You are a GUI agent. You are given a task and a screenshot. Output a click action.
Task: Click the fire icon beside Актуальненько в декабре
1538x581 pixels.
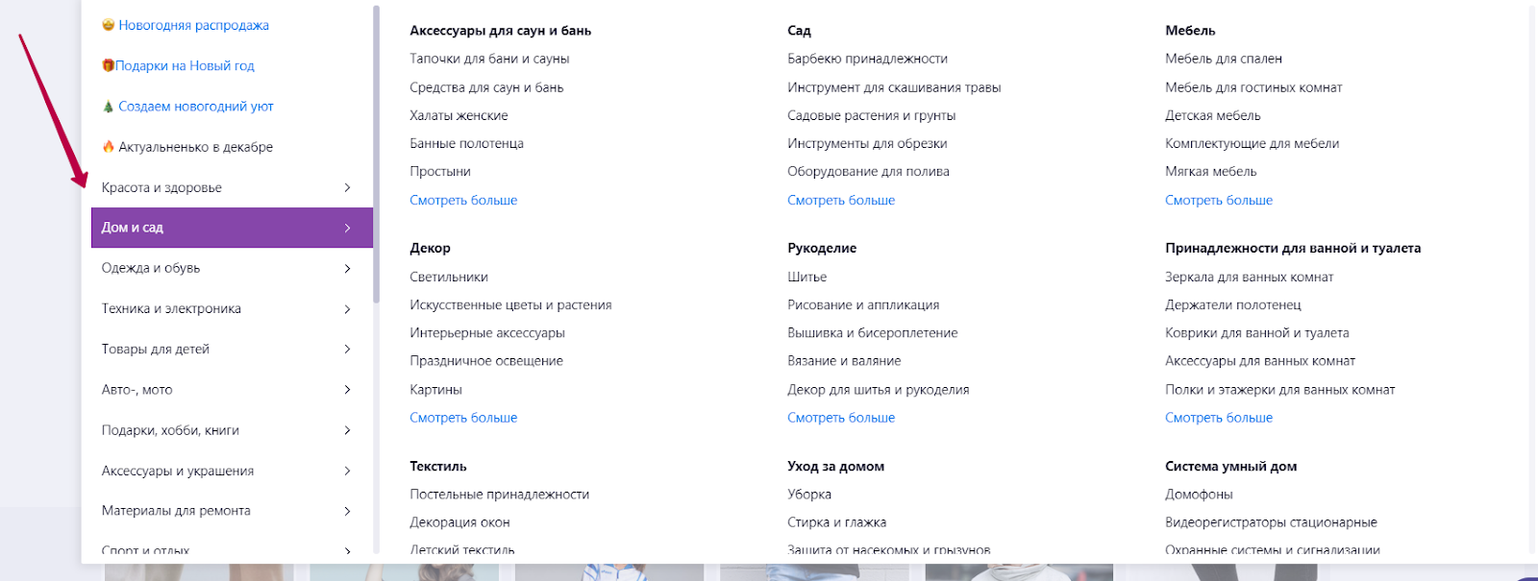tap(109, 147)
